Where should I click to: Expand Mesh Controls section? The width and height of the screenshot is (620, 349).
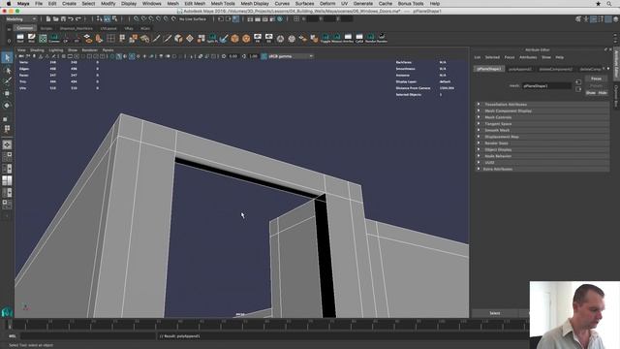[x=542, y=117]
